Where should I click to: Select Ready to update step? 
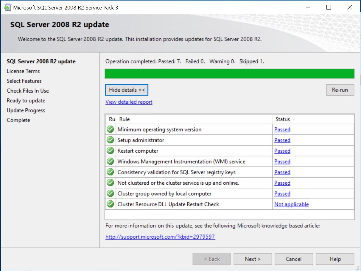pos(26,101)
